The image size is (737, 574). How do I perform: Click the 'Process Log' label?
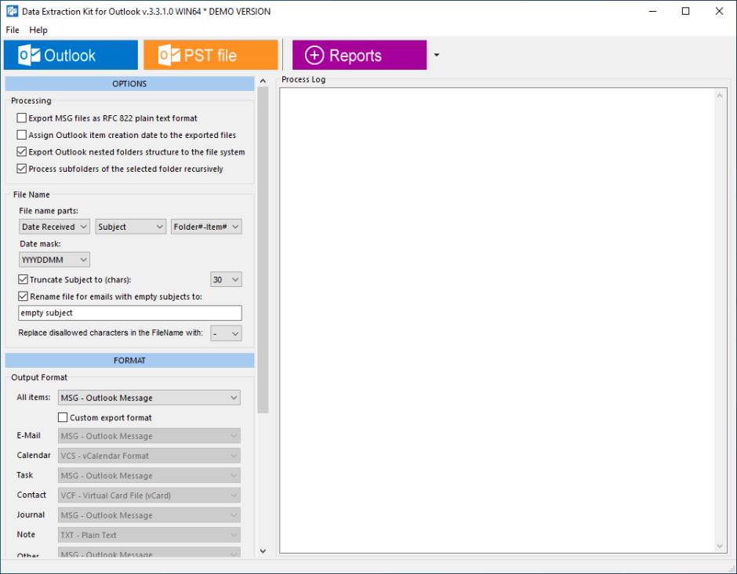pos(303,79)
